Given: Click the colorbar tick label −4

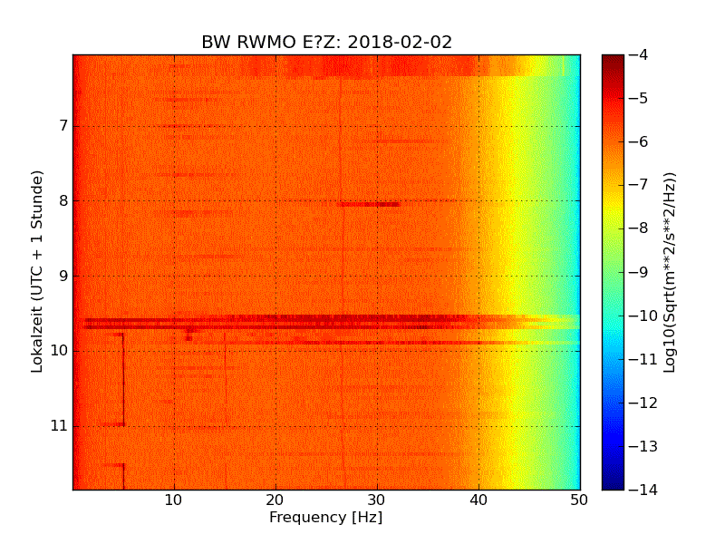Looking at the screenshot, I should [x=639, y=54].
